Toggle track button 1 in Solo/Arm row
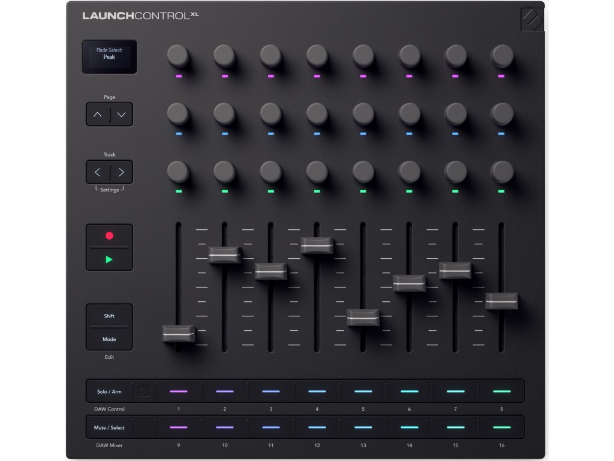The height and width of the screenshot is (461, 614). click(179, 391)
